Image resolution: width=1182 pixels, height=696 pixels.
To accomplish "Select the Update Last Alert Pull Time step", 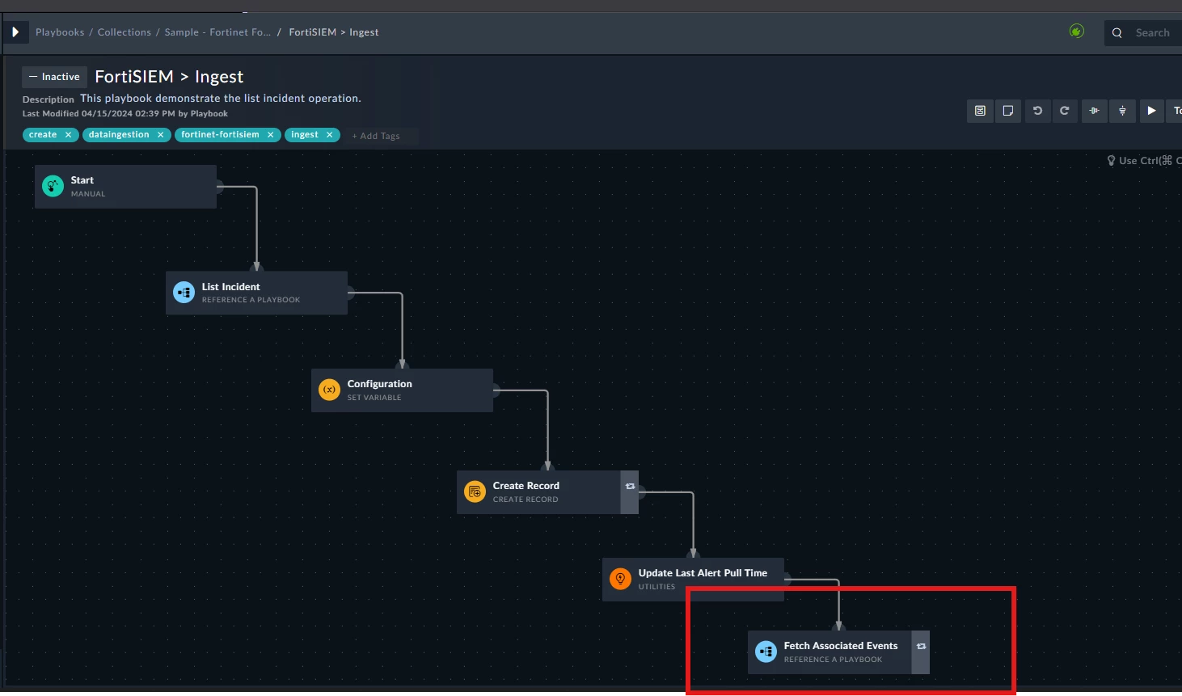I will (x=693, y=580).
